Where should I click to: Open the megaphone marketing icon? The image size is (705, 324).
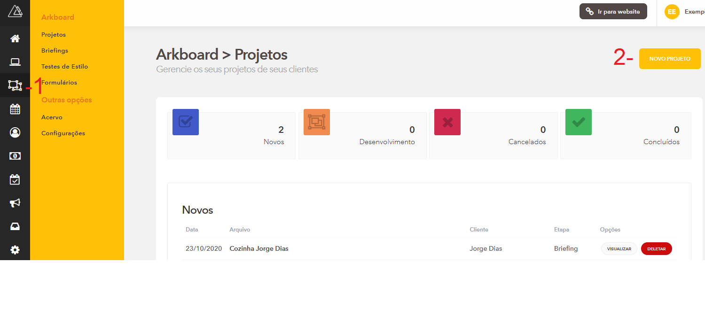coord(15,203)
